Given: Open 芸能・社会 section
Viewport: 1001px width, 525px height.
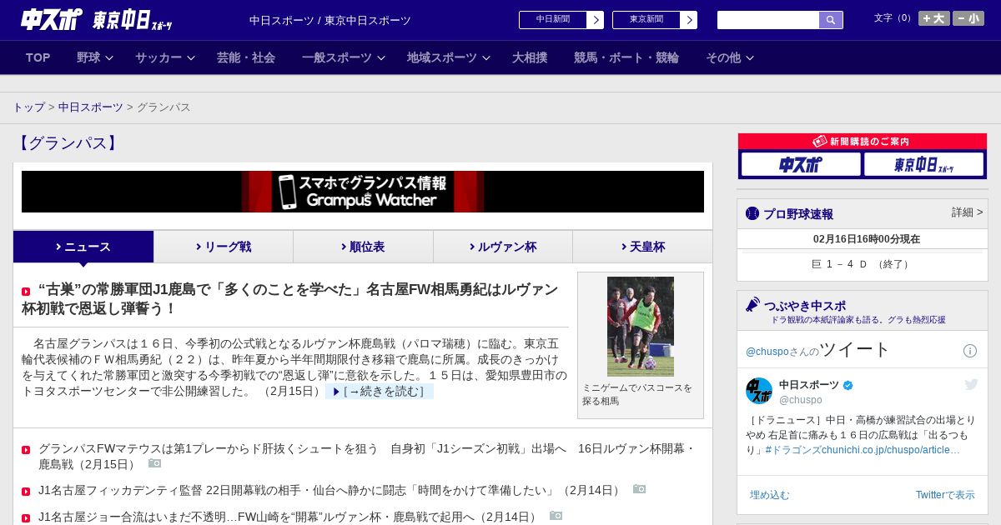Looking at the screenshot, I should [246, 57].
